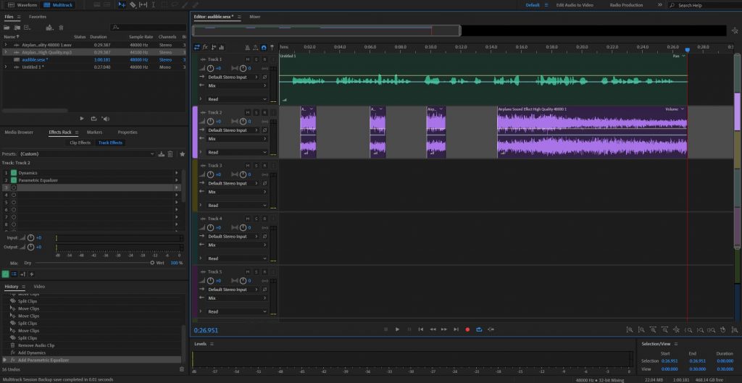Viewport: 742px width, 383px height.
Task: Toggle Loop Playback in transport controls
Action: [479, 329]
